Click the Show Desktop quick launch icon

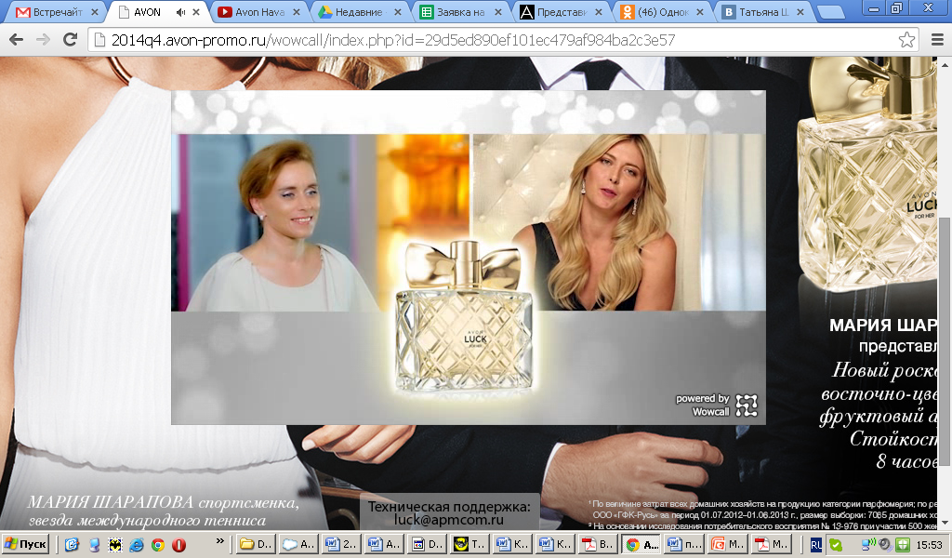coord(94,545)
